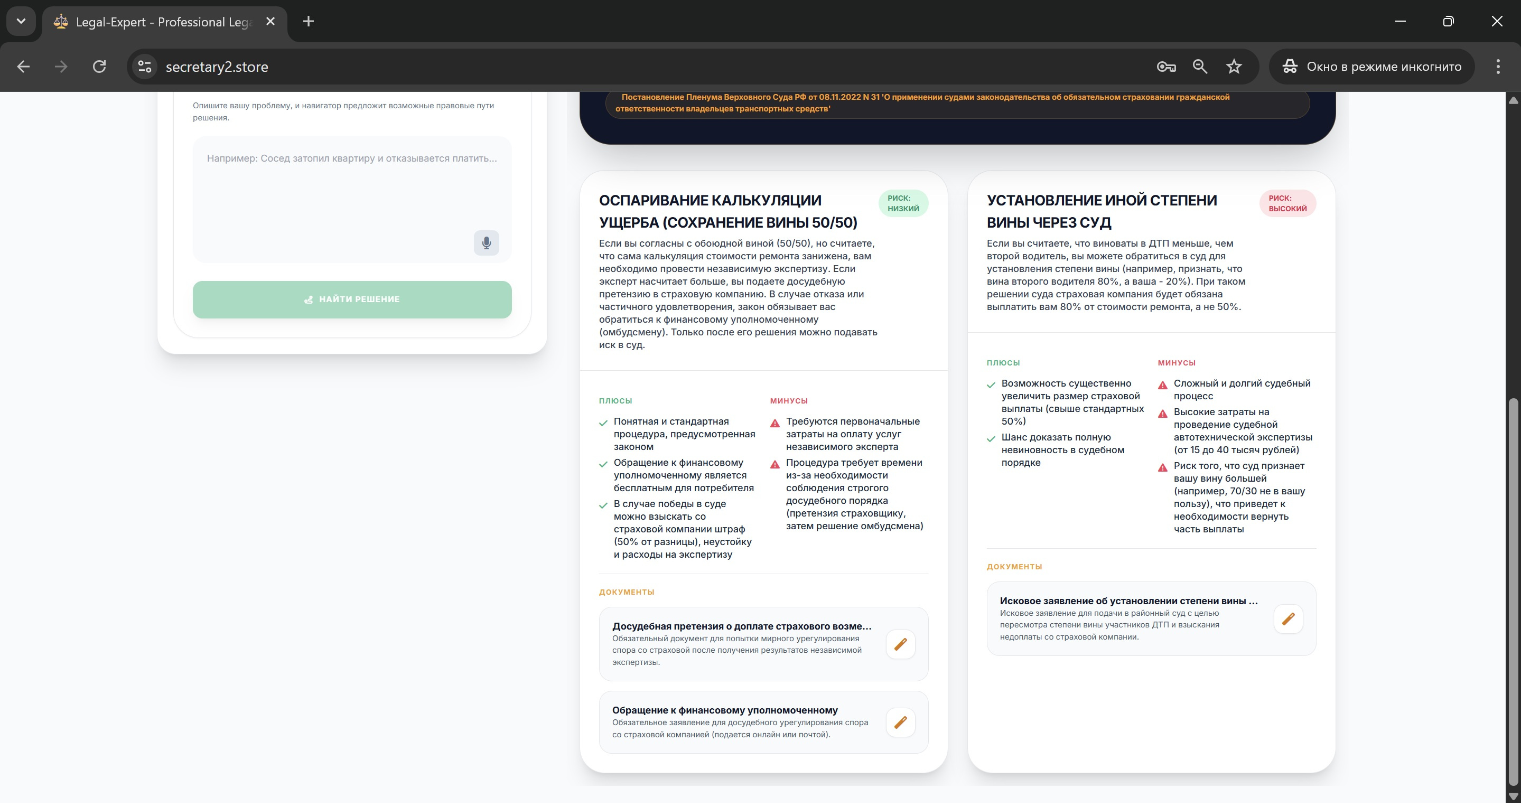Open site information icon in address bar
This screenshot has width=1521, height=807.
(145, 67)
